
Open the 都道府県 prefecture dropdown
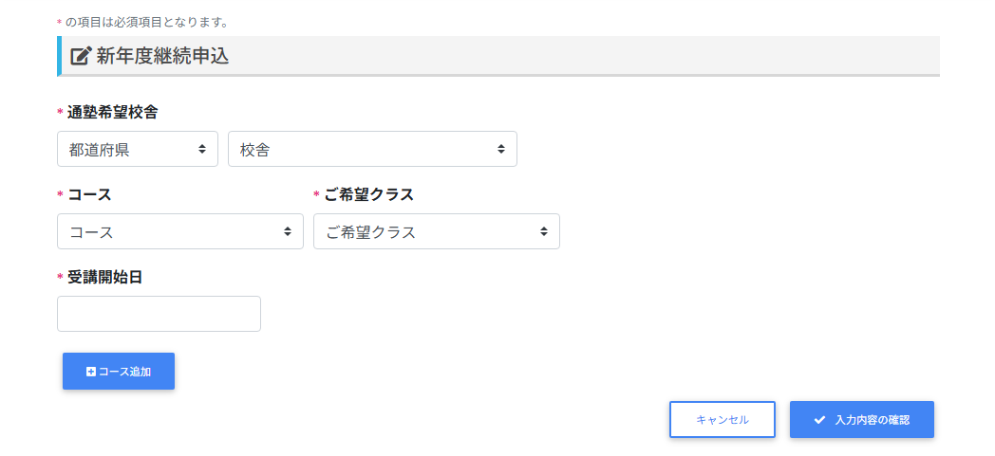(x=137, y=149)
